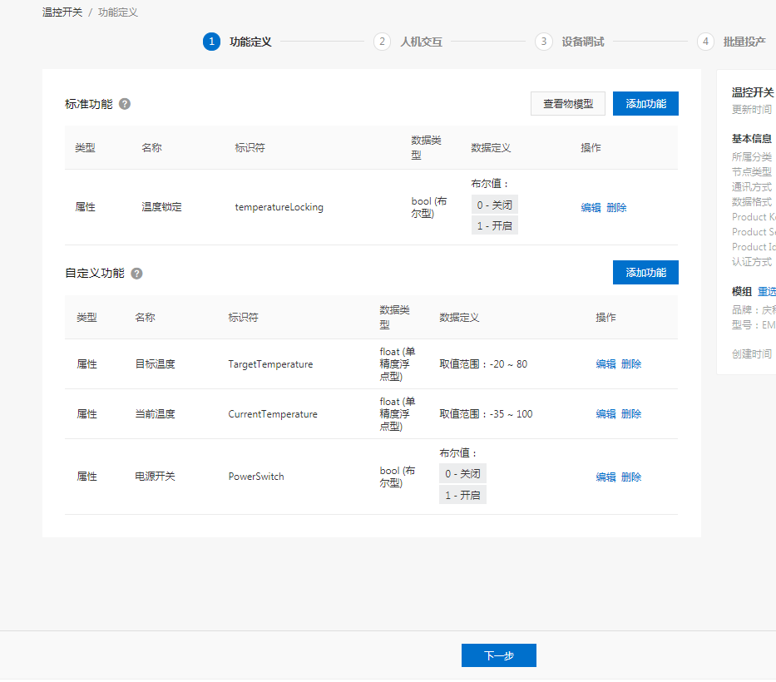This screenshot has height=682, width=776.
Task: Click the 0 - 关闭 value of 温度锁定
Action: pyautogui.click(x=494, y=205)
